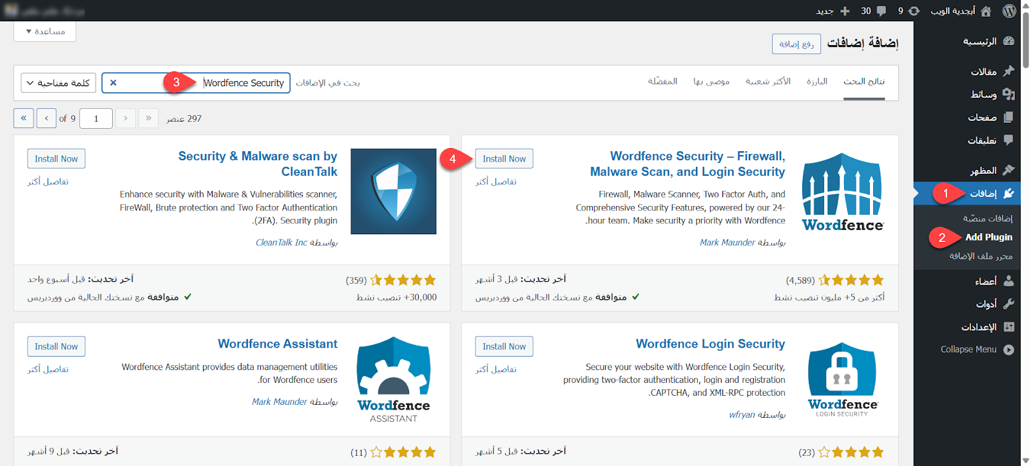
Task: Select Add Plugin in sidebar submenu
Action: [988, 238]
